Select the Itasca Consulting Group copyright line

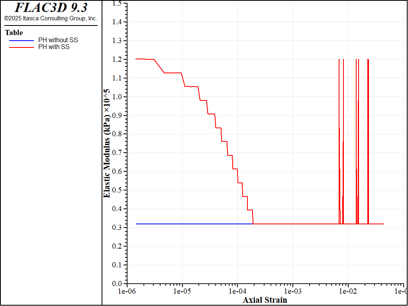tap(51, 18)
